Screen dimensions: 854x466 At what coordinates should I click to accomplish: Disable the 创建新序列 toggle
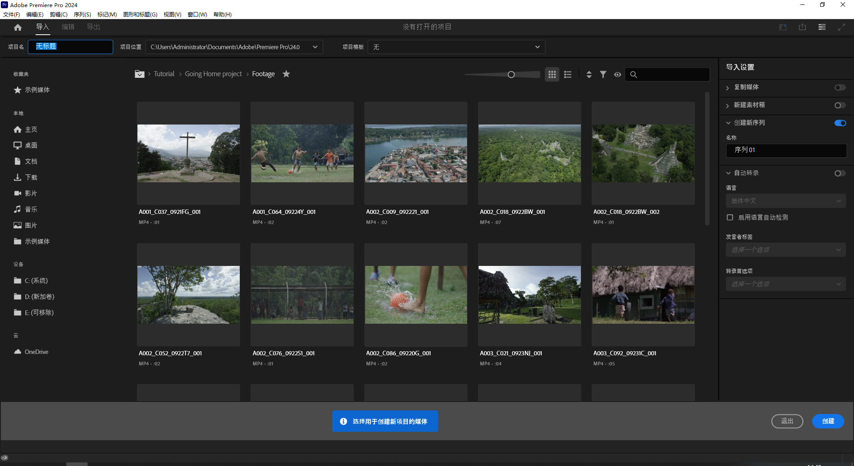(840, 123)
